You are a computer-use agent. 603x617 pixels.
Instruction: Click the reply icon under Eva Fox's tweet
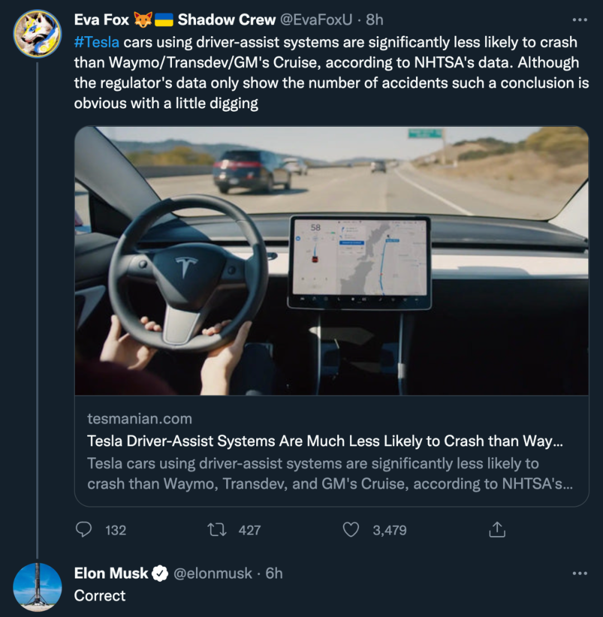tap(84, 529)
